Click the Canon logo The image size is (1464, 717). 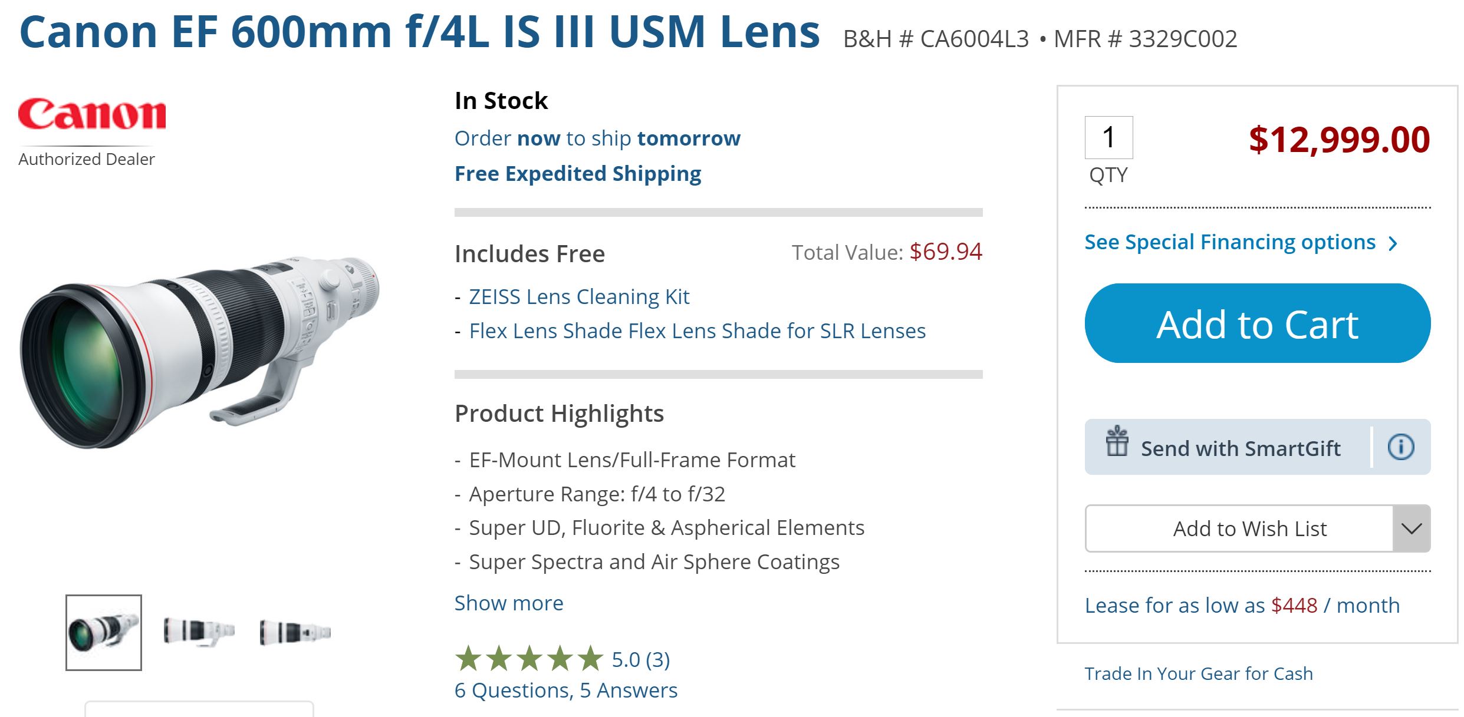(92, 114)
